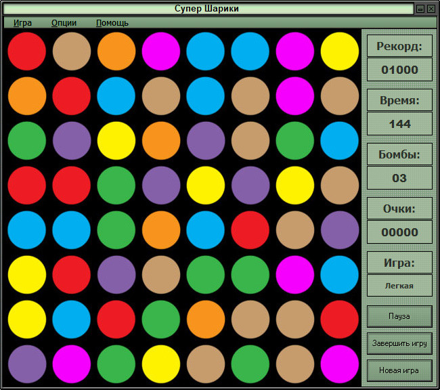Click the red ball in the top row
The width and height of the screenshot is (440, 390).
[27, 51]
